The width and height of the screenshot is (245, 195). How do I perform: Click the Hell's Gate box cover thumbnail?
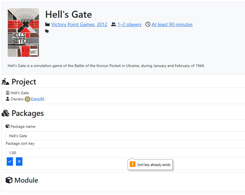point(23,33)
